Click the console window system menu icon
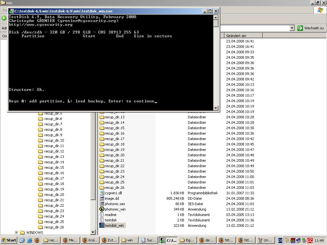327x245 pixels. point(12,11)
